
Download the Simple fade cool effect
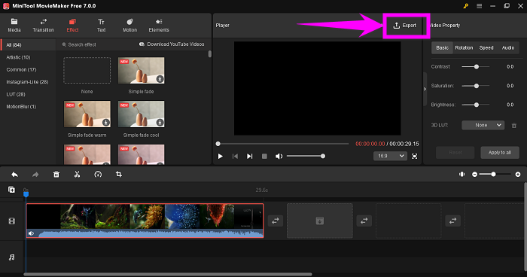pyautogui.click(x=160, y=123)
